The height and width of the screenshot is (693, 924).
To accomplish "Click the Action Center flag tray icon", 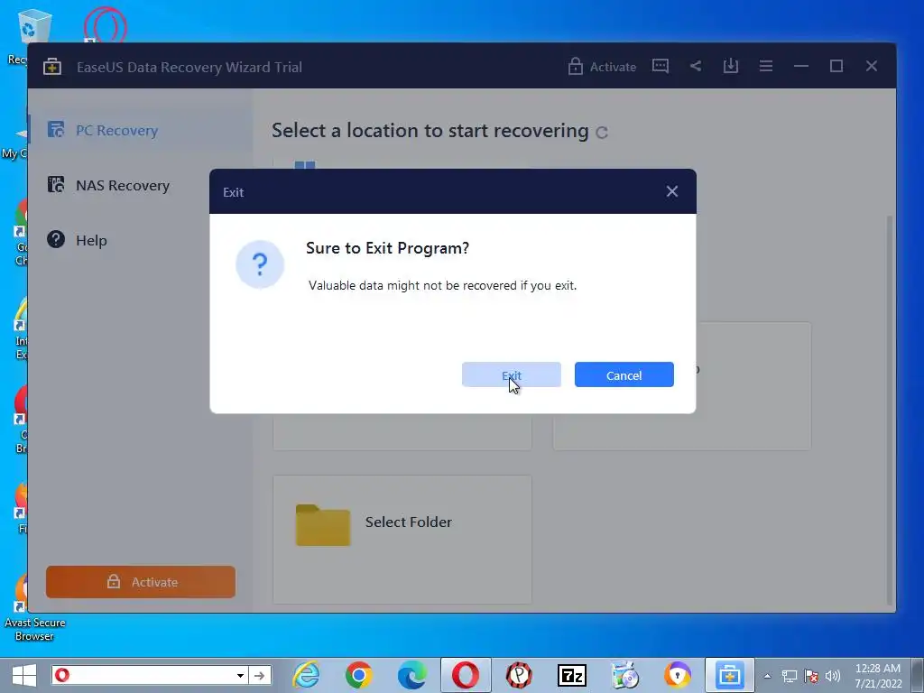I will coord(811,676).
